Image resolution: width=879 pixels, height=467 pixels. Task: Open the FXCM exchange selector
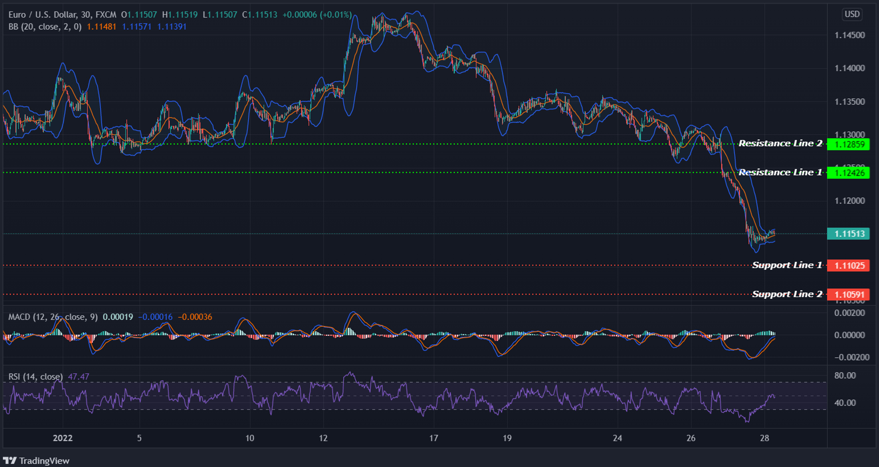point(107,14)
